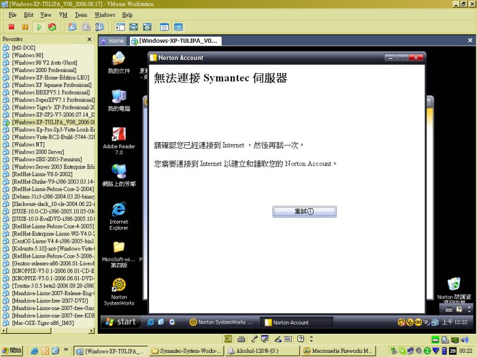Screen dimensions: 477x357
Task: Click the Adobe Reader 7.0 desktop icon
Action: point(119,141)
